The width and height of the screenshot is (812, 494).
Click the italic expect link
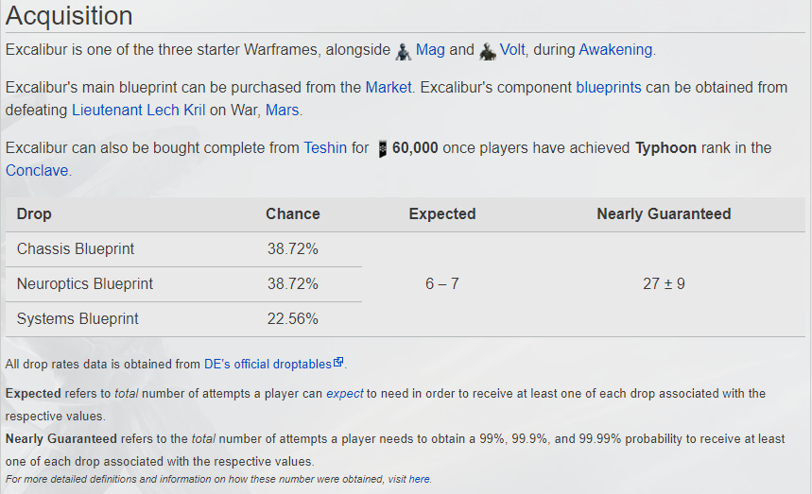[x=344, y=394]
